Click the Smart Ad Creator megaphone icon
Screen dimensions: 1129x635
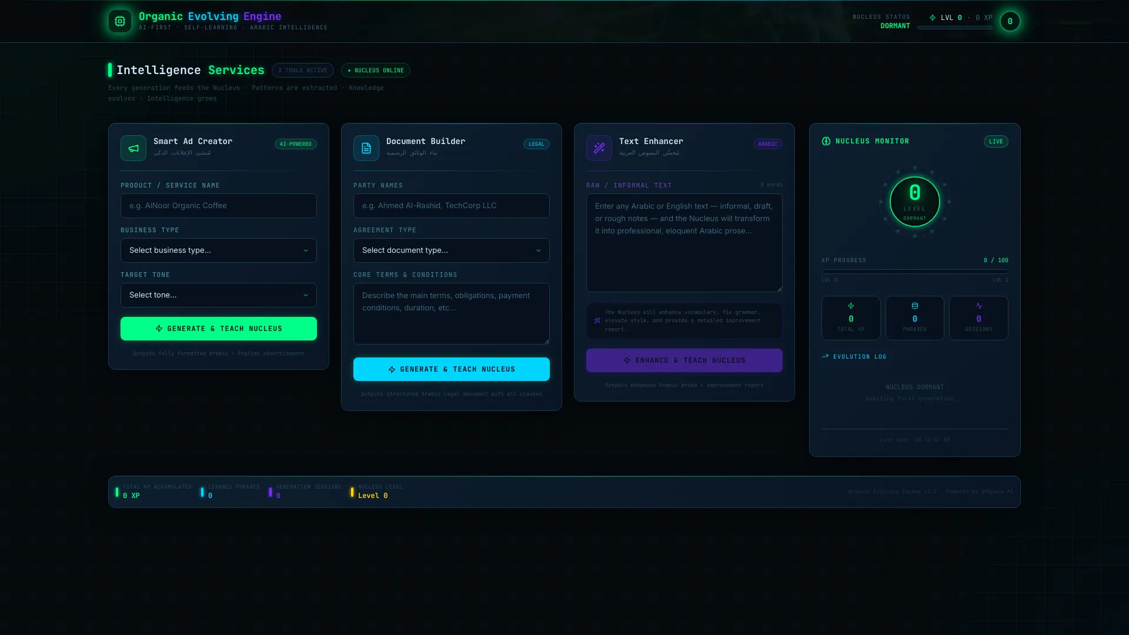coord(133,148)
